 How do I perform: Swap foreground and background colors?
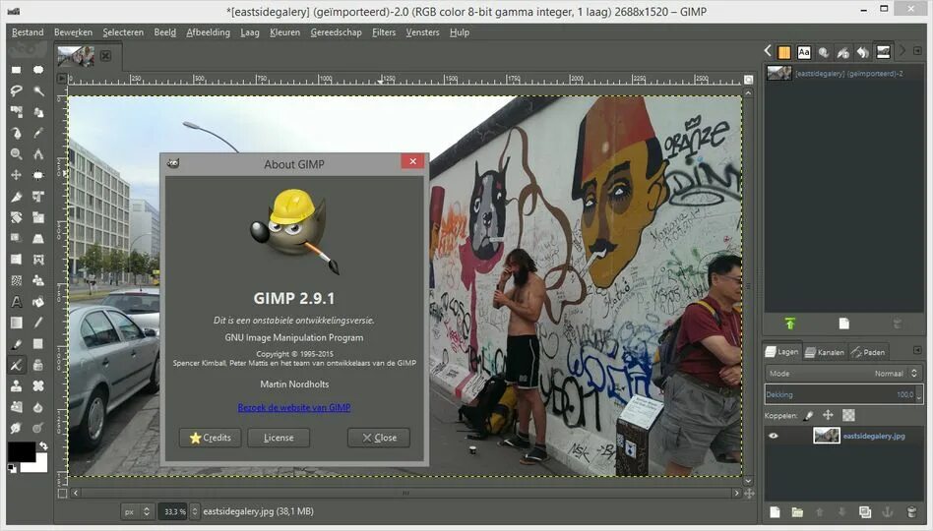coord(43,445)
